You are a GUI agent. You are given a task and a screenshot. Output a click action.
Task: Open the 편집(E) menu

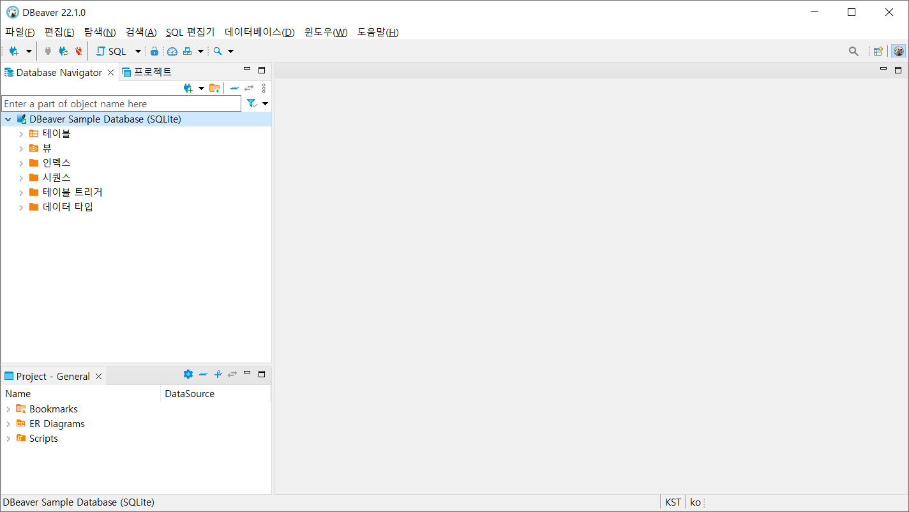pos(59,32)
